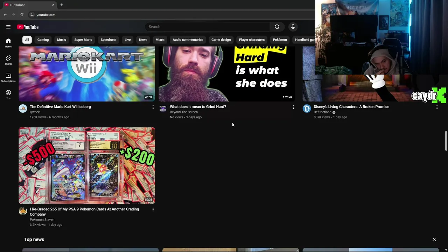Select the Gaming filter chip

(43, 40)
